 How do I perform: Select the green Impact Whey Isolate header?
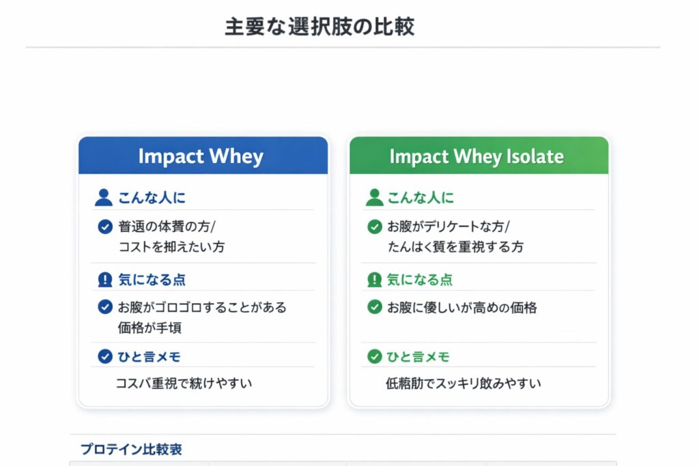click(478, 156)
